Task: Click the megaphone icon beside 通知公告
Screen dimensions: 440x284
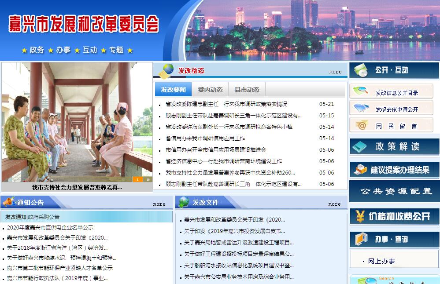Action: click(9, 202)
